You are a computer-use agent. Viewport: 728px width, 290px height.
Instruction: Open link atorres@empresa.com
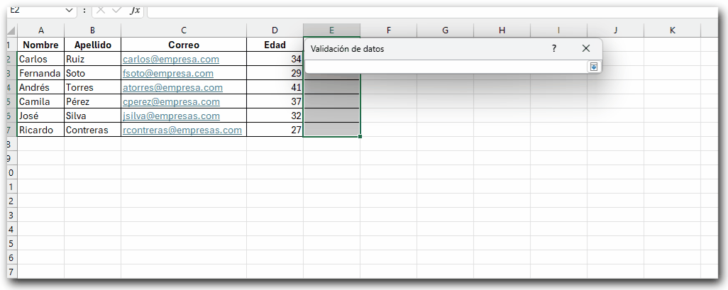coord(172,88)
